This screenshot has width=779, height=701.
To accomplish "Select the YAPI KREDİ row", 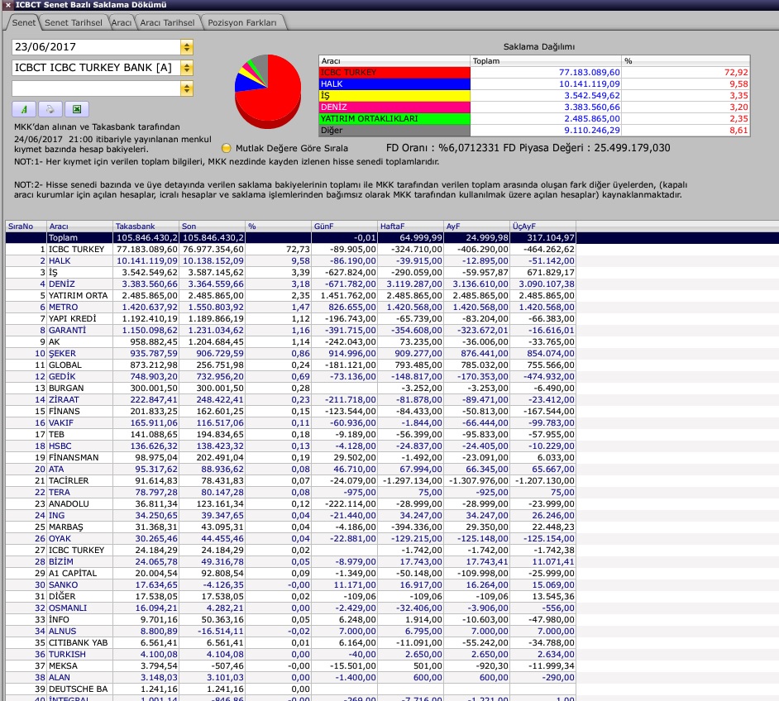I will click(290, 319).
